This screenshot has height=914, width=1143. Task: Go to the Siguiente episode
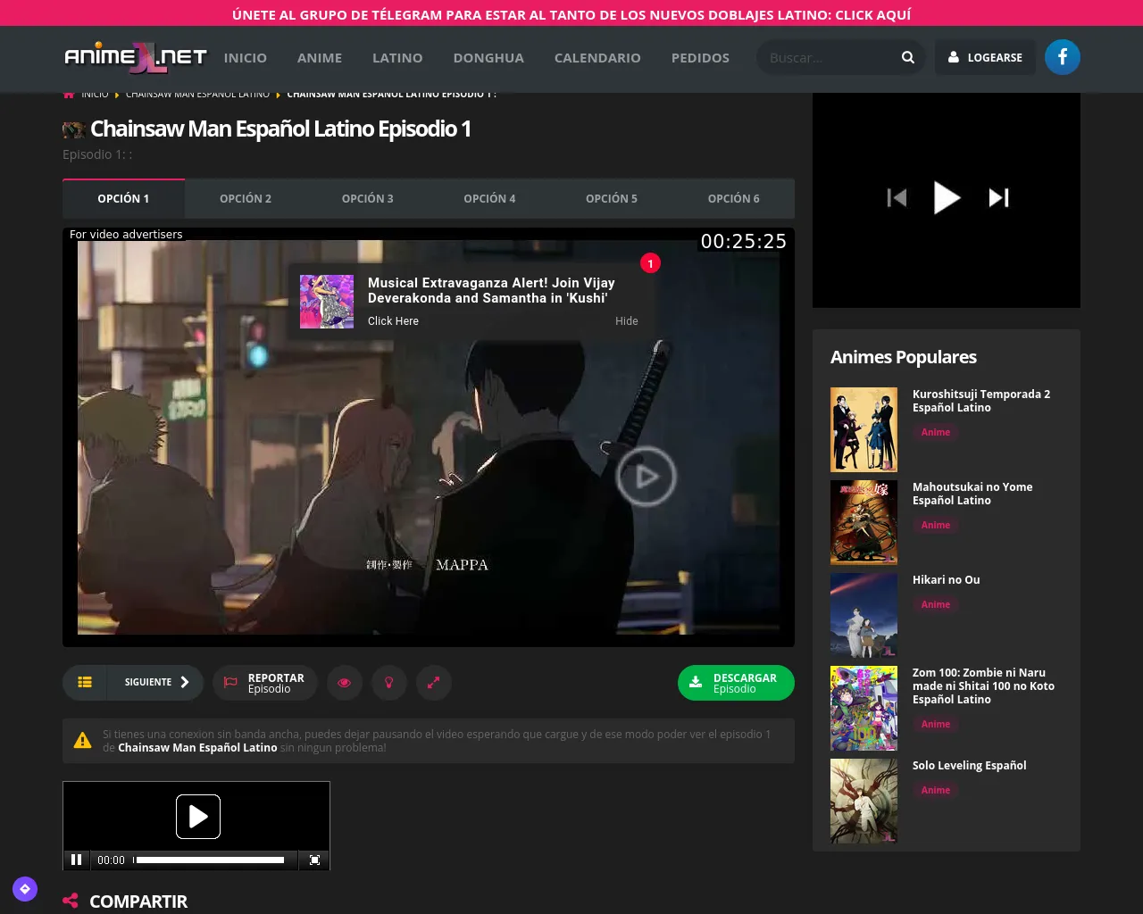coord(155,682)
